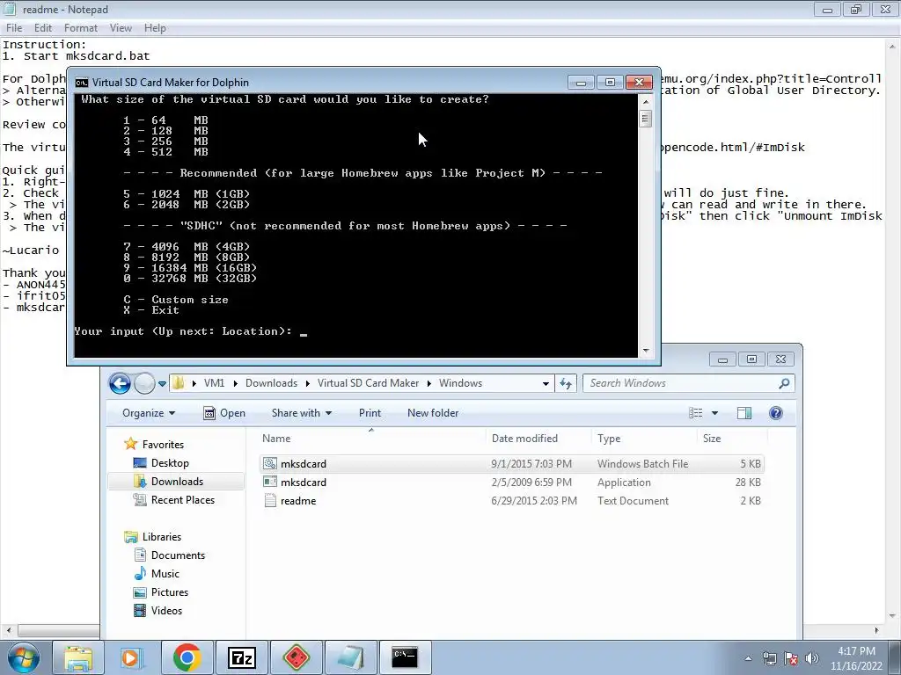This screenshot has height=675, width=901.
Task: Click VM1 in the address breadcrumb
Action: coord(214,383)
